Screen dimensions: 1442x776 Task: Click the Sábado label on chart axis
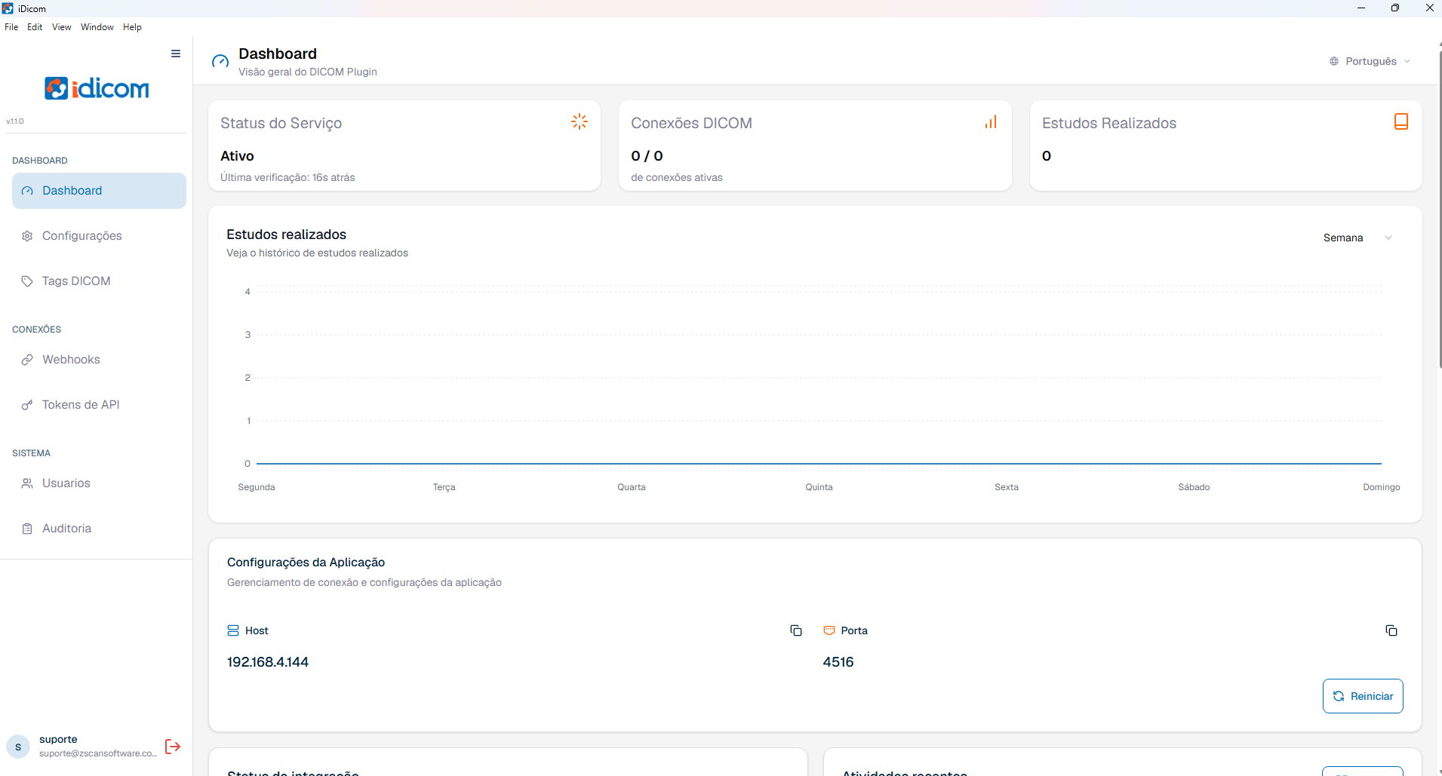(x=1194, y=487)
